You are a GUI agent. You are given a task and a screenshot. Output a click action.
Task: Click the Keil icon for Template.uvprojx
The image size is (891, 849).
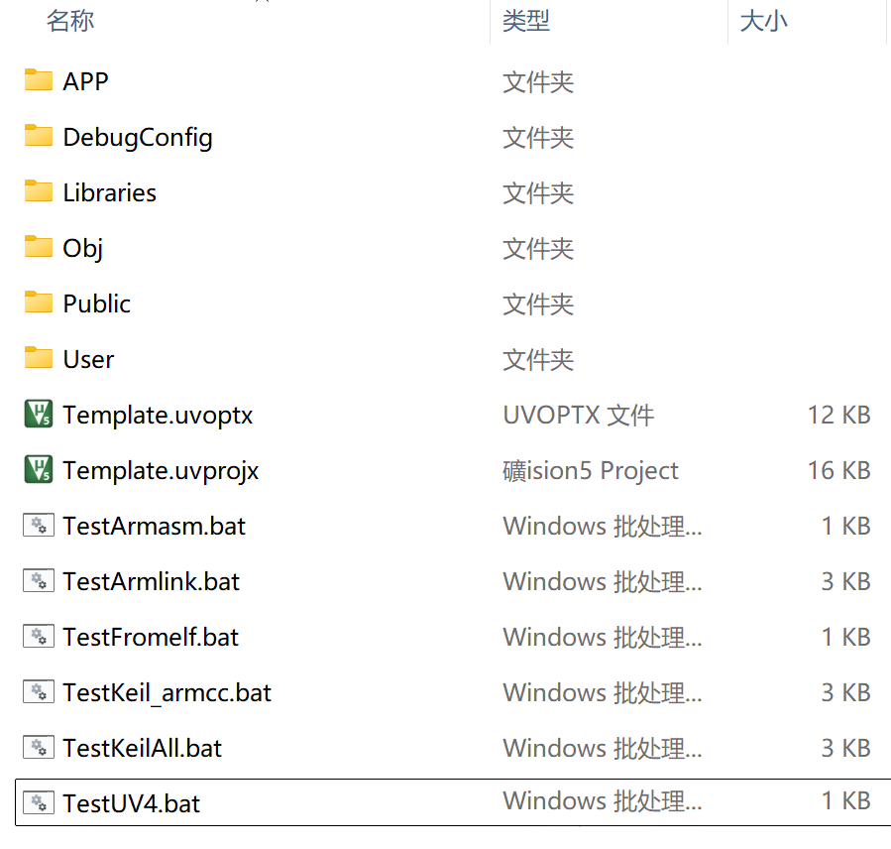pos(38,470)
